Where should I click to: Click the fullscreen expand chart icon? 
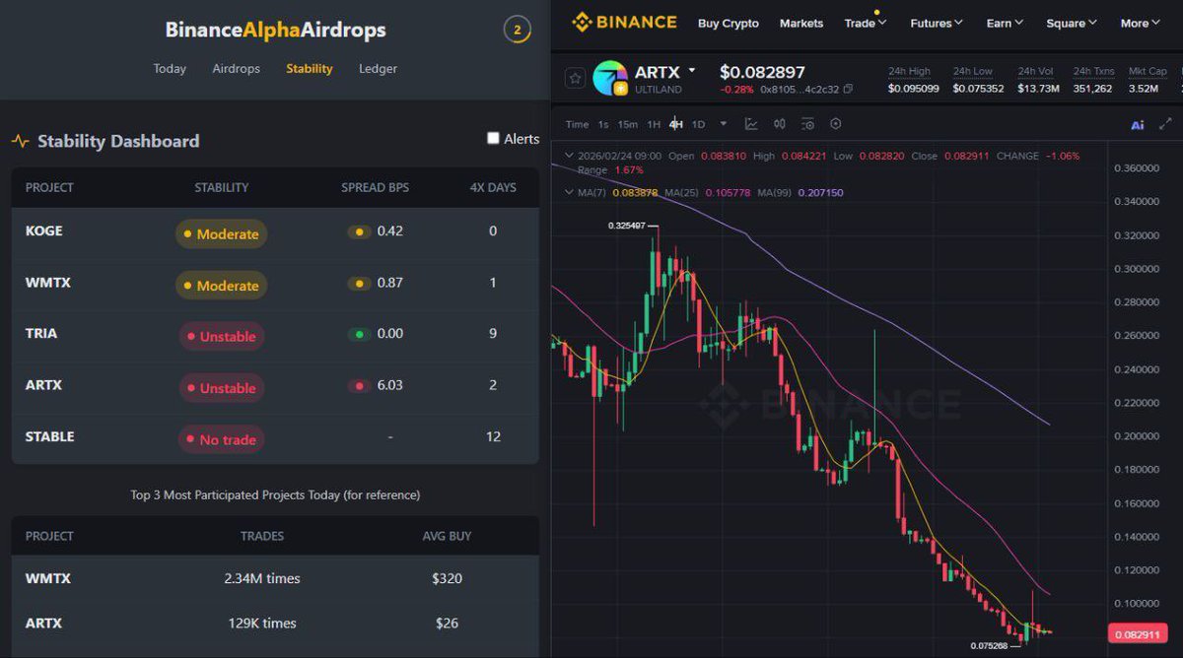[x=1164, y=124]
